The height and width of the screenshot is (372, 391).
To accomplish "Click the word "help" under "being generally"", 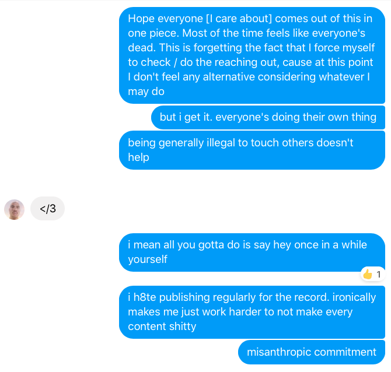I will tap(139, 157).
